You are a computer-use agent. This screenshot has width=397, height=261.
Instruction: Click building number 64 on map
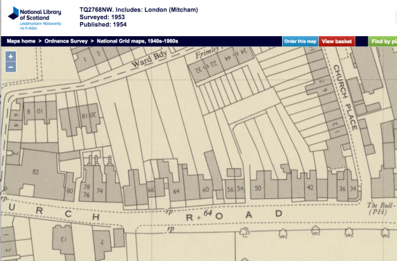point(176,191)
